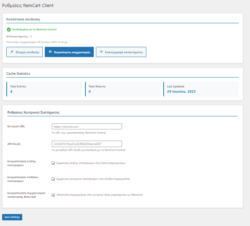Viewport: 250px width, 226px height.
Task: Click Total Returns value 0
Action: [90, 91]
